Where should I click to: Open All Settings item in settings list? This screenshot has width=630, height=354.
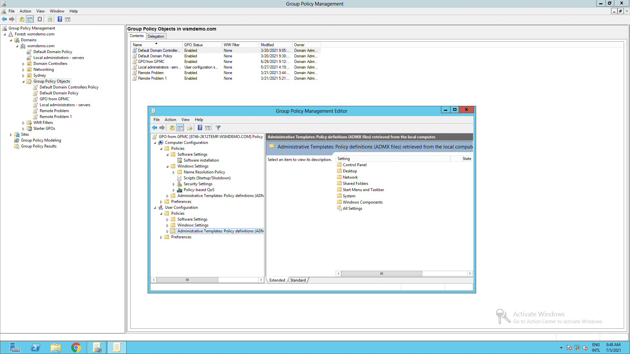point(352,208)
